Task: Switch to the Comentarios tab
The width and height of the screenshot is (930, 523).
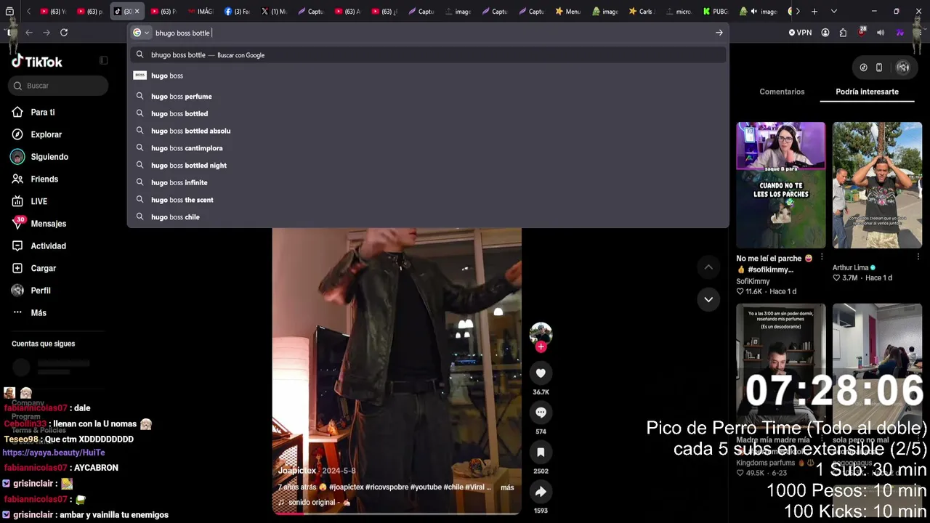Action: pyautogui.click(x=782, y=92)
